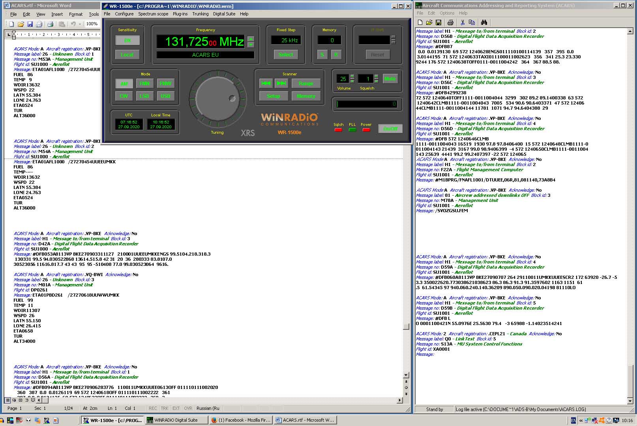Open Digital Suite menu

click(224, 14)
